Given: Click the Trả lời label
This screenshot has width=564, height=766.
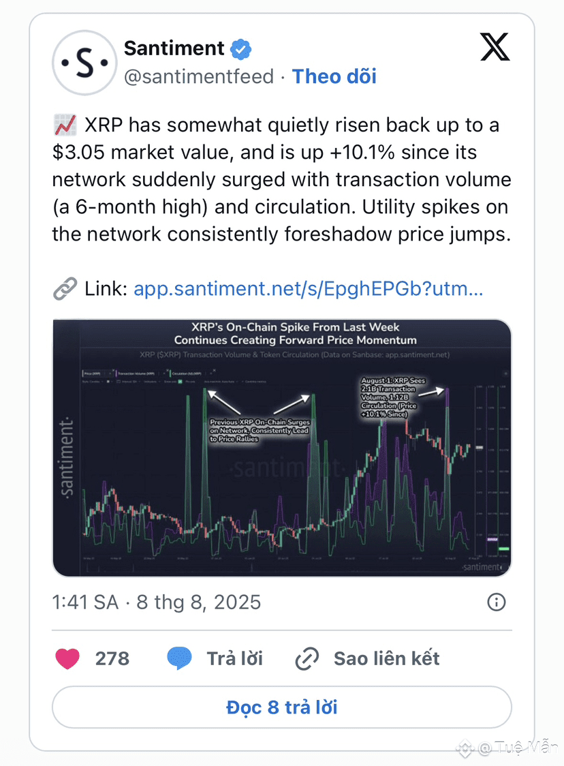Looking at the screenshot, I should [234, 658].
